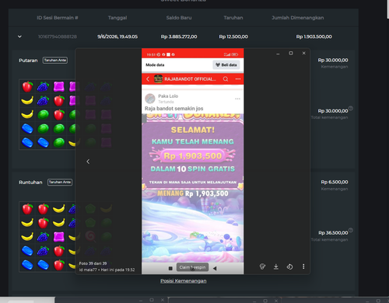Click info icon beside Rp 36.500,00 total
Screen dimensions: 389x303
pos(351,230)
